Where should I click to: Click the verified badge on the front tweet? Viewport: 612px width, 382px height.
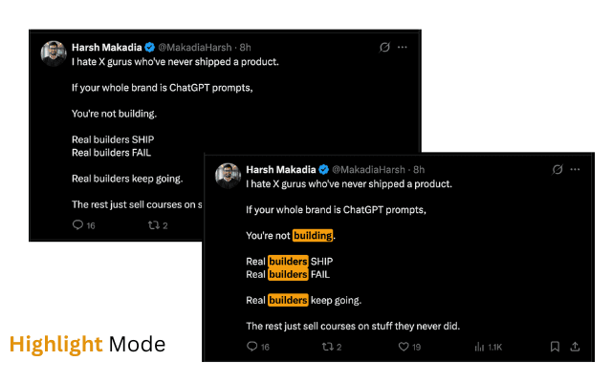coord(324,169)
